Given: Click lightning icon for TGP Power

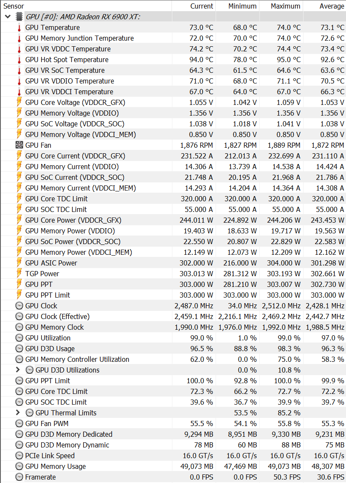Looking at the screenshot, I should (x=19, y=274).
